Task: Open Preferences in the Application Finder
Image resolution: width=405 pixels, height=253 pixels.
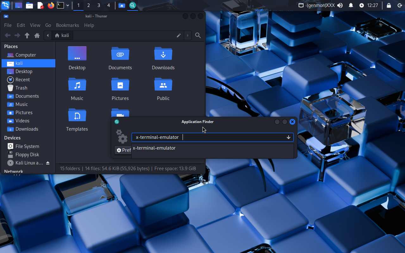Action: 123,150
